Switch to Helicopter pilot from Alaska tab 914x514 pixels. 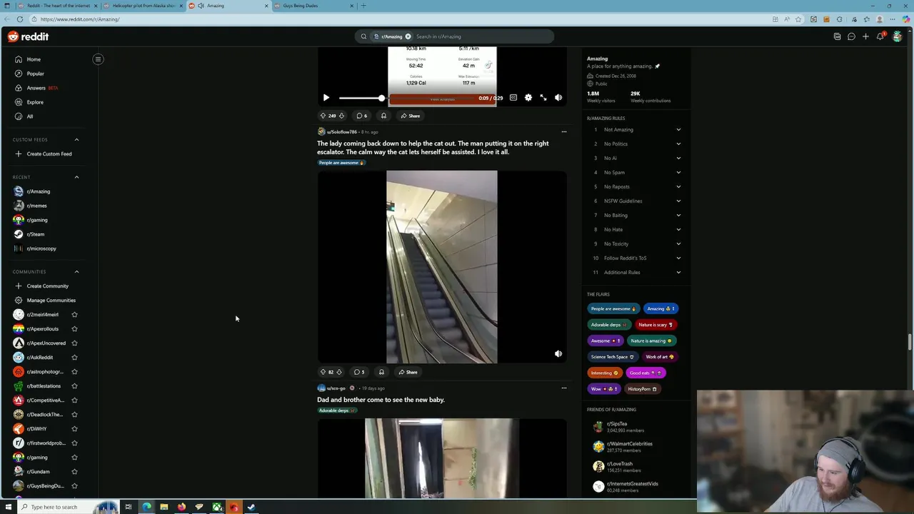coord(143,6)
